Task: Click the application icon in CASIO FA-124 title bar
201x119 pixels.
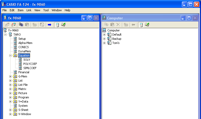Action: coord(3,4)
